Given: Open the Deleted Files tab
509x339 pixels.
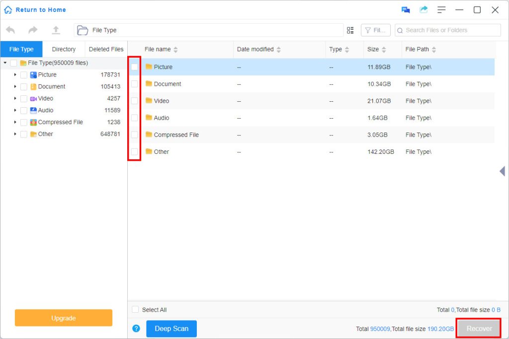Looking at the screenshot, I should point(106,49).
